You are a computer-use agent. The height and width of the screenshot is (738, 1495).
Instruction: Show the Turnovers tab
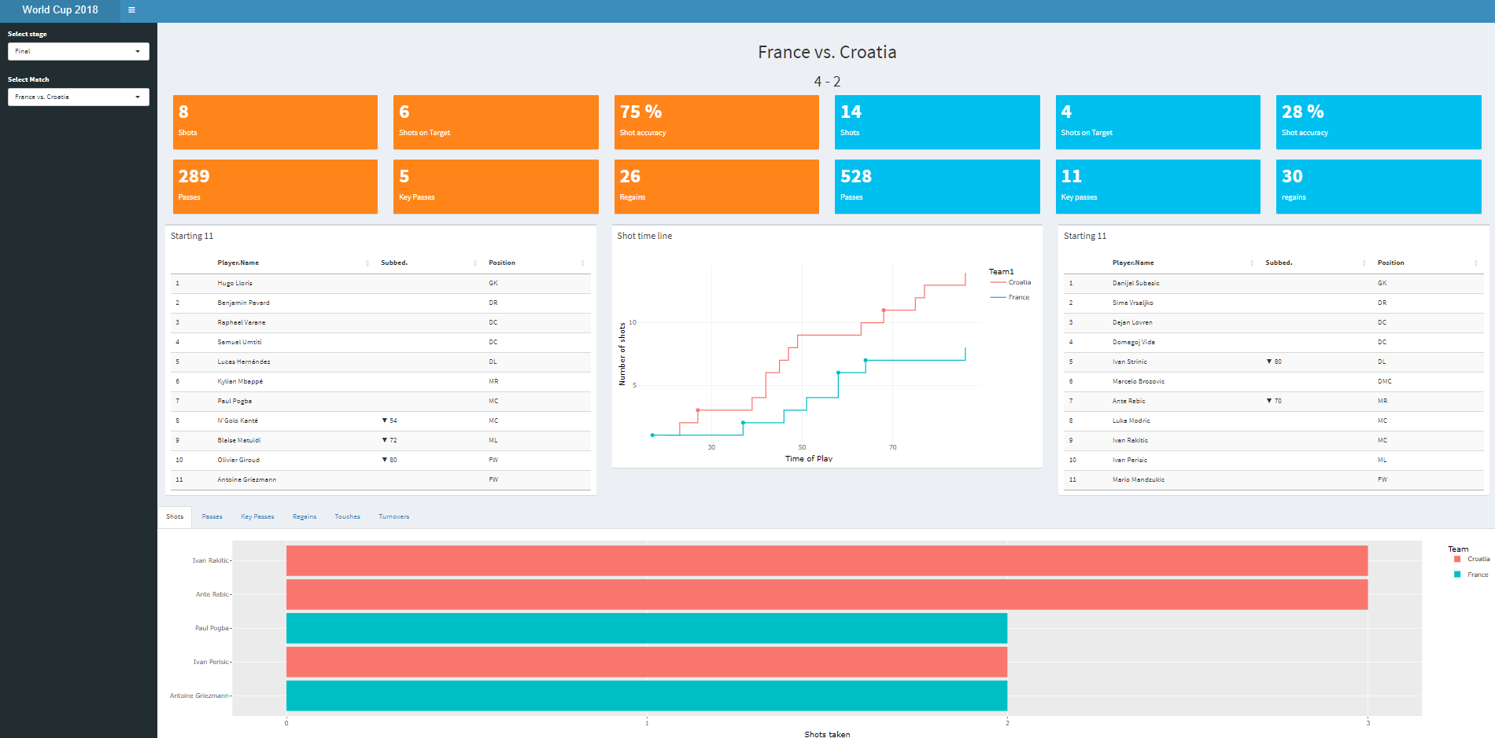tap(393, 516)
